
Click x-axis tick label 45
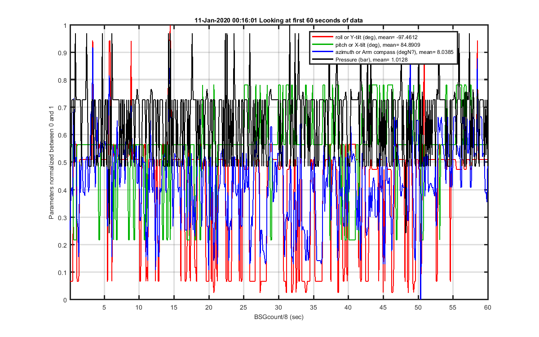point(383,307)
